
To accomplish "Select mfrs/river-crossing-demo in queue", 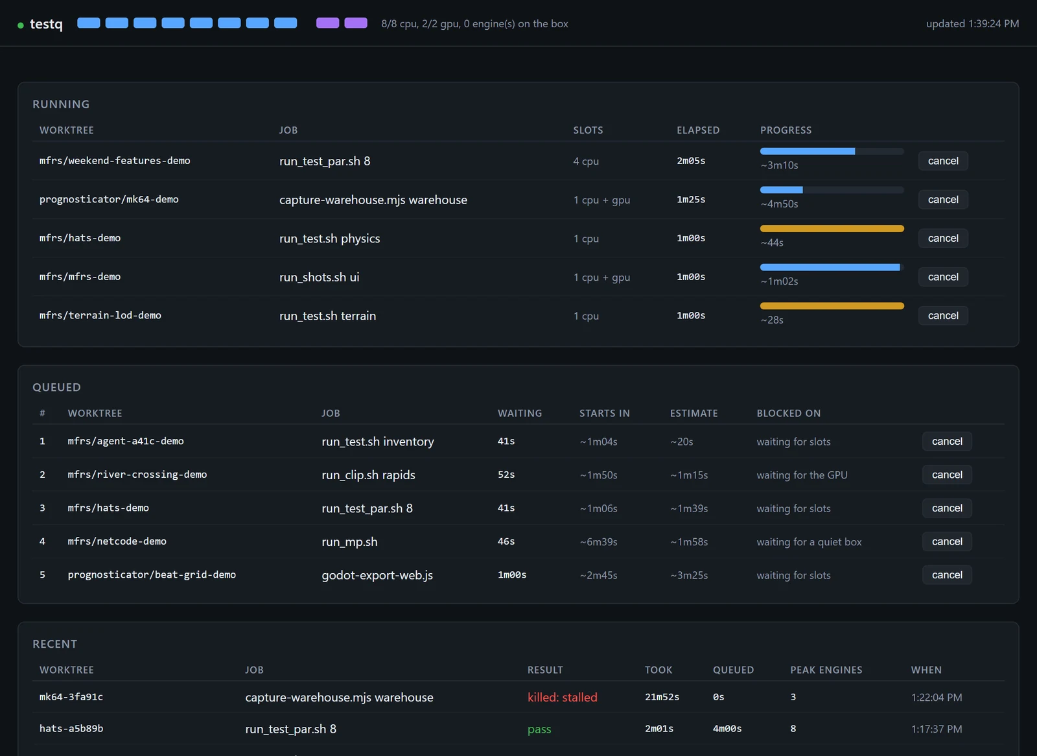I will 137,475.
